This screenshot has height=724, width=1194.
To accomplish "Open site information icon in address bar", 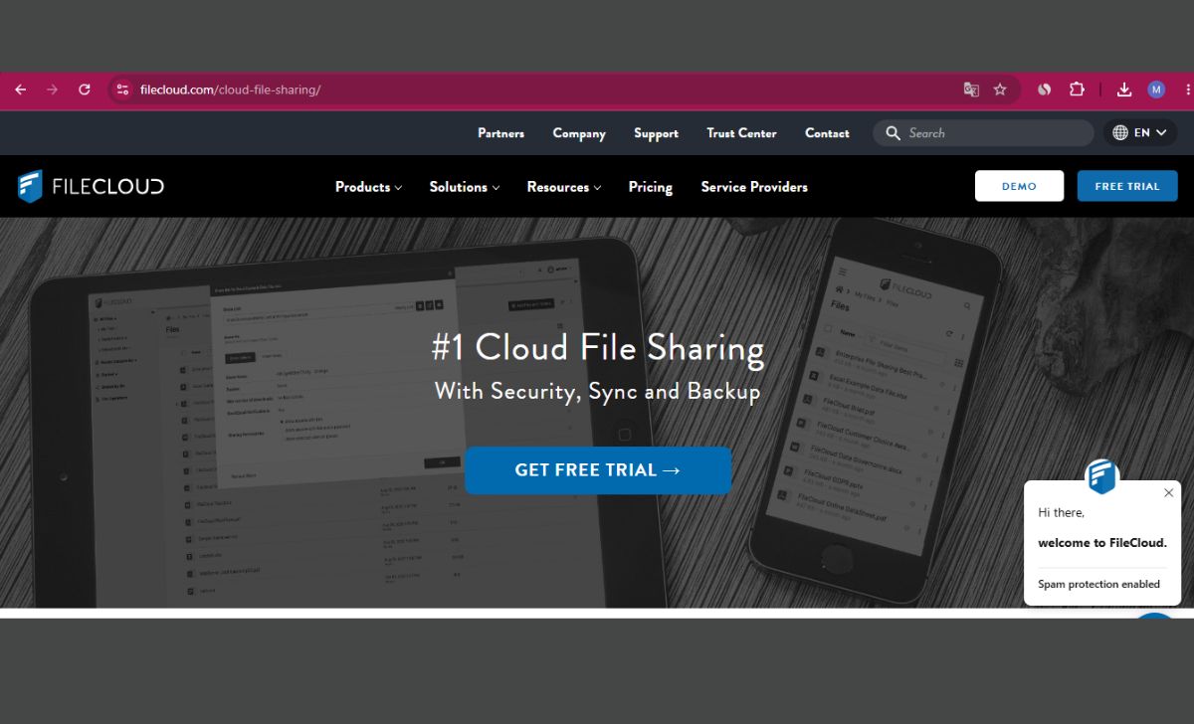I will 122,90.
